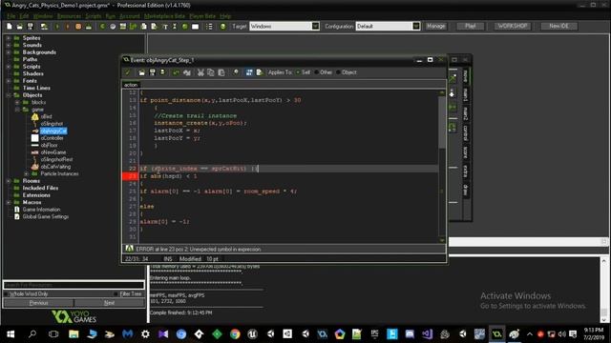Click the Search For Resources input field
The image size is (611, 343).
[74, 285]
